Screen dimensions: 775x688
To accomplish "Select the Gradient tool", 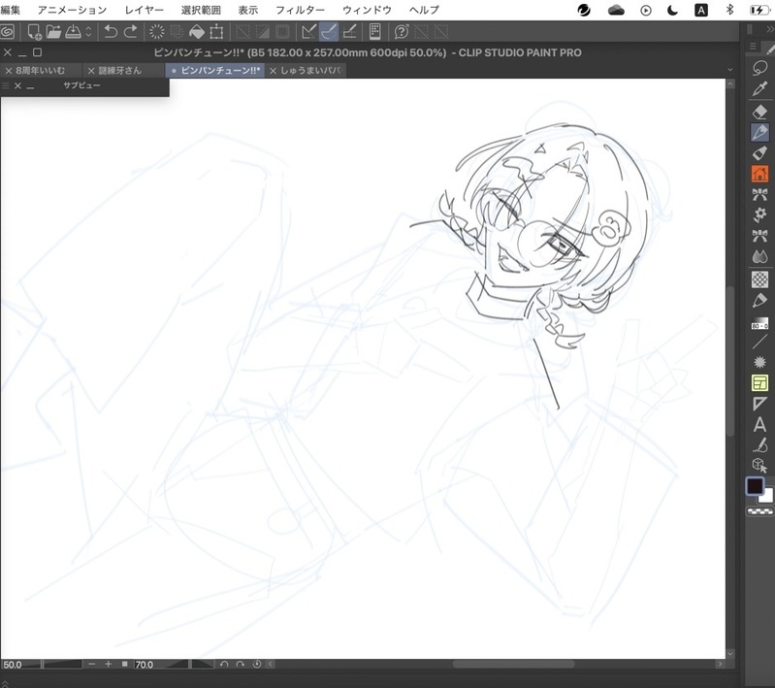I will click(x=759, y=323).
